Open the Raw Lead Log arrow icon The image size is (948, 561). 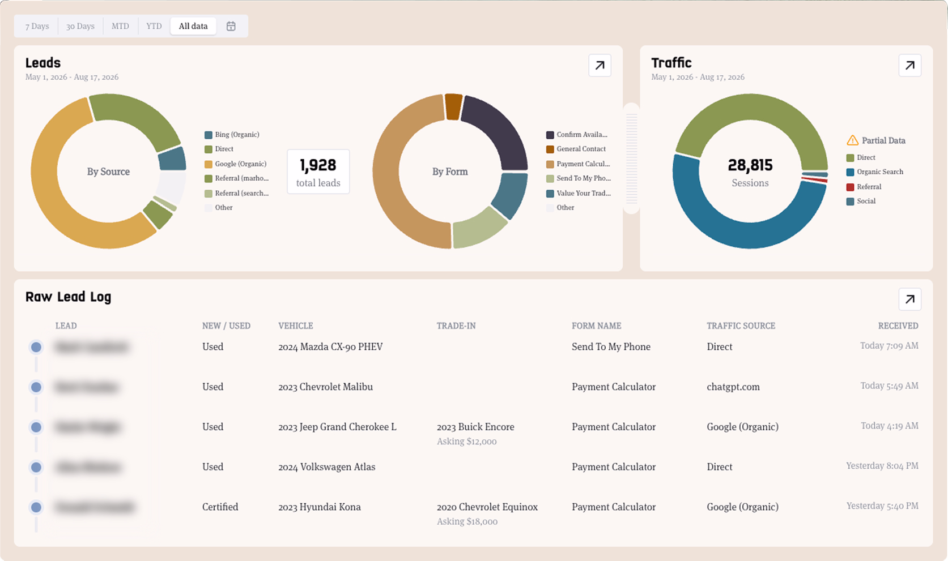point(909,299)
